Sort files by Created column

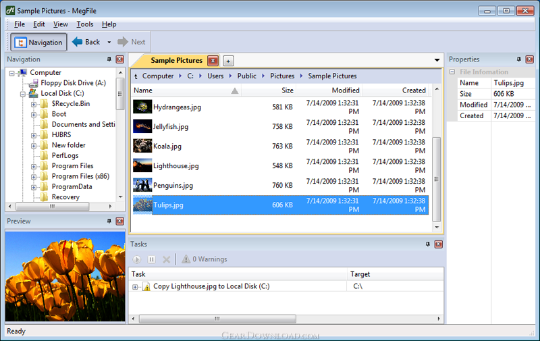point(396,90)
